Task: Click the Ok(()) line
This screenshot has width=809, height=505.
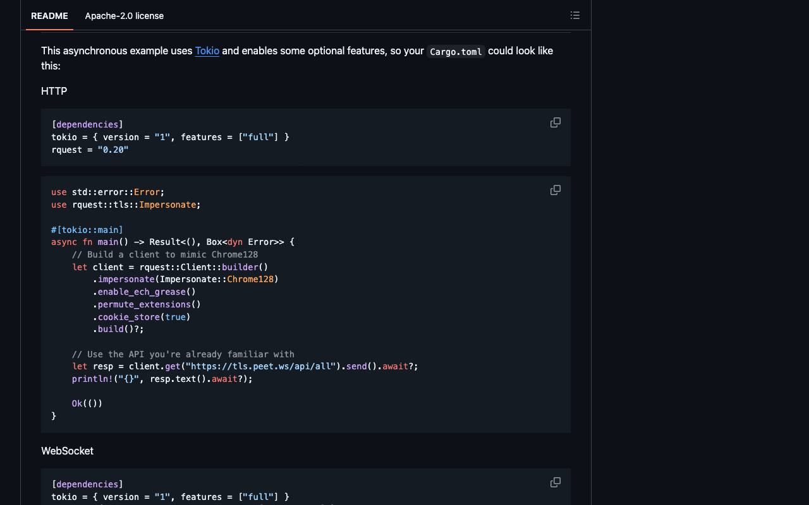Action: (x=87, y=403)
